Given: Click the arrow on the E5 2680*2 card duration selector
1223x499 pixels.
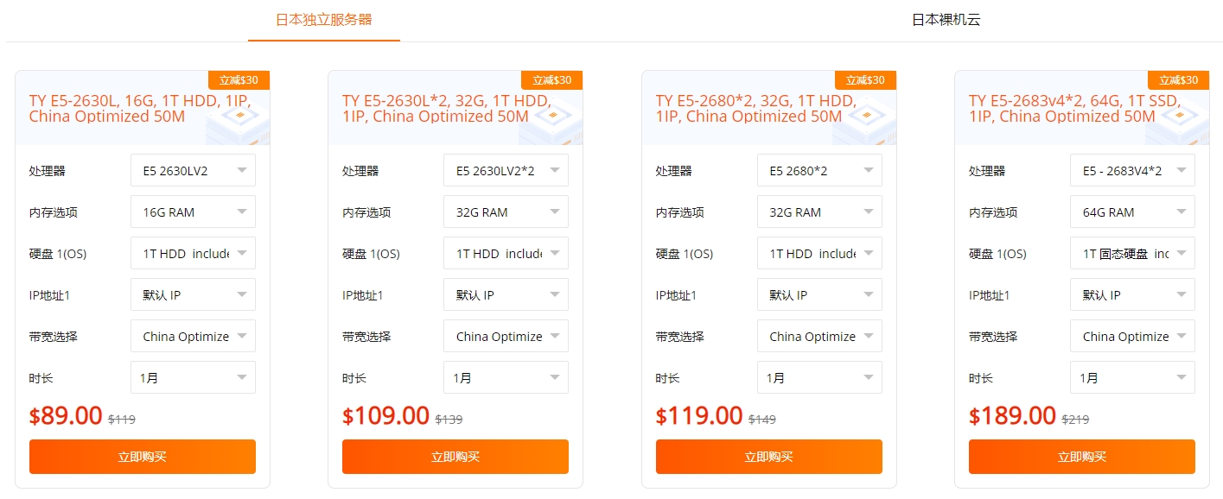Looking at the screenshot, I should pos(869,377).
